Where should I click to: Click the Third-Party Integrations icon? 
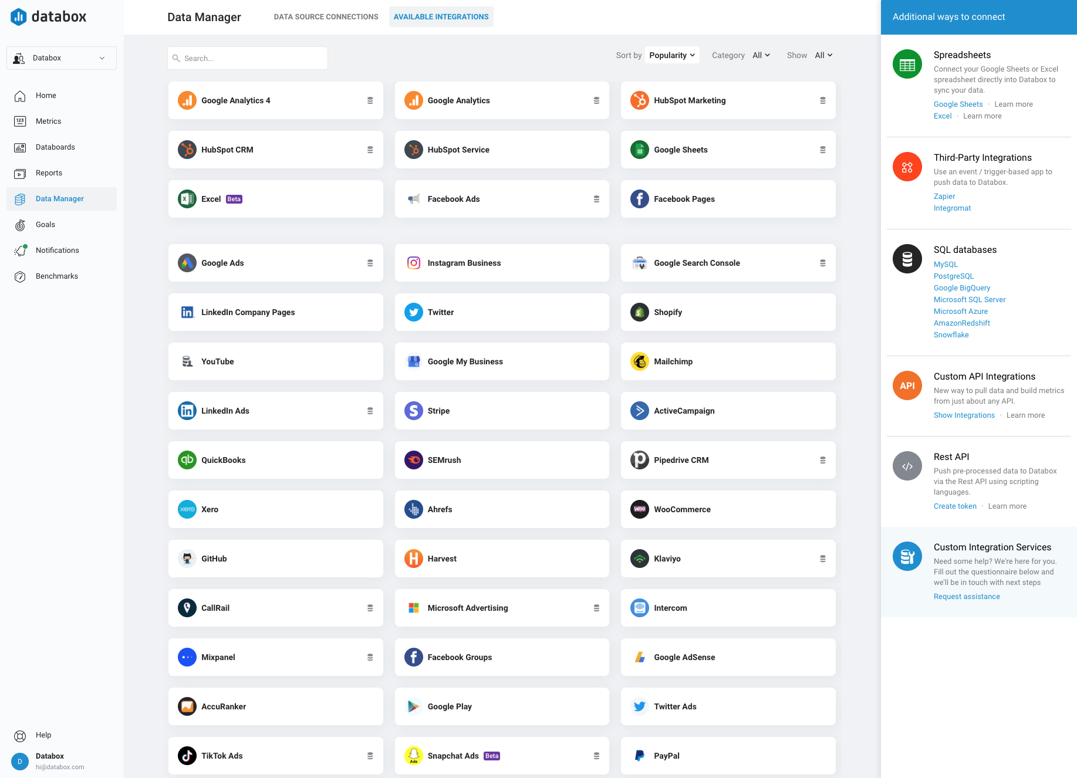tap(907, 167)
